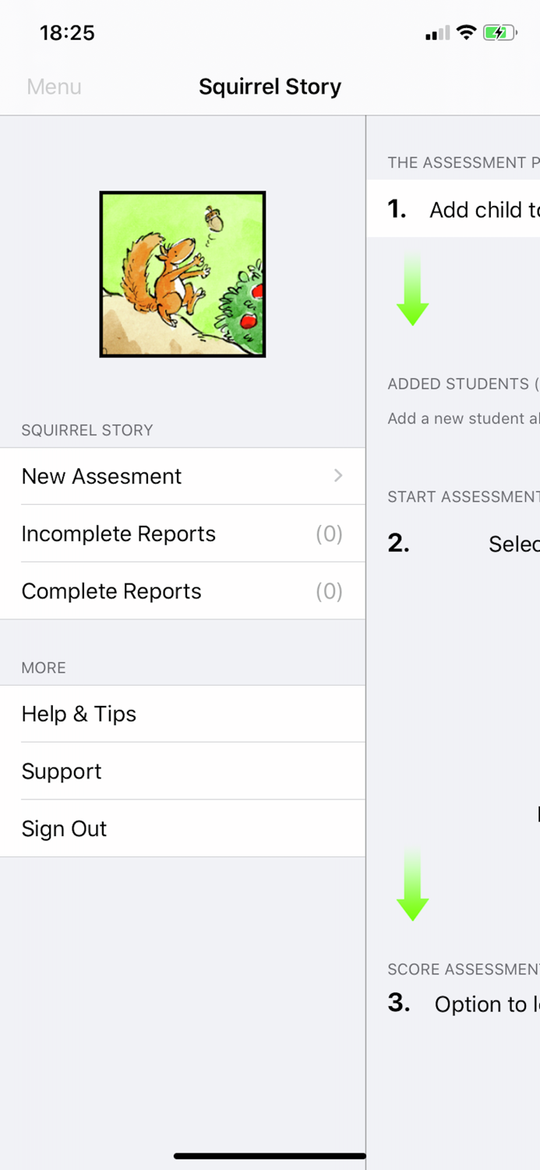
Task: Select step 3 under Score Assessment
Action: [x=468, y=1004]
